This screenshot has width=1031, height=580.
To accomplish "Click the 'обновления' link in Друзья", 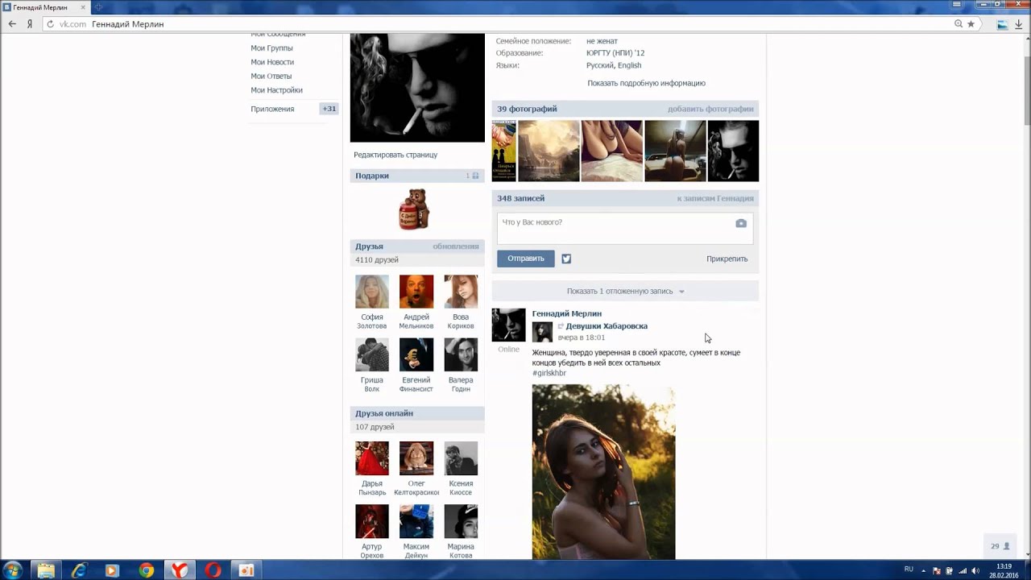I will tap(456, 246).
